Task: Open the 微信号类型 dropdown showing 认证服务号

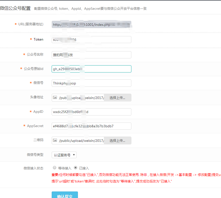Action: (64, 155)
